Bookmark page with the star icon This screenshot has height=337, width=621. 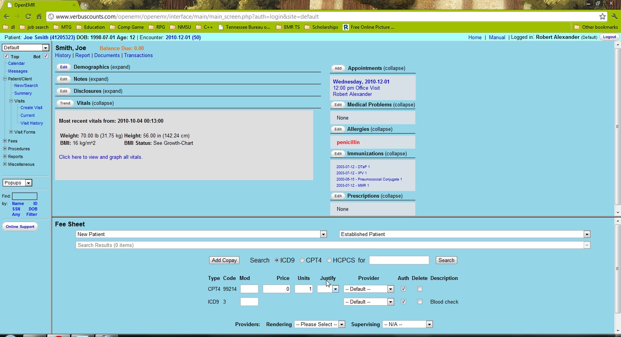click(602, 16)
